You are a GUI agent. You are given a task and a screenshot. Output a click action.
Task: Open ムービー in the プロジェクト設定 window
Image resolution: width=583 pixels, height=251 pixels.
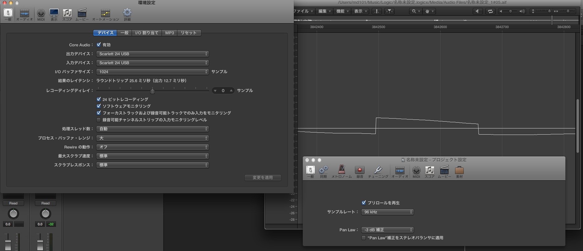pos(444,172)
